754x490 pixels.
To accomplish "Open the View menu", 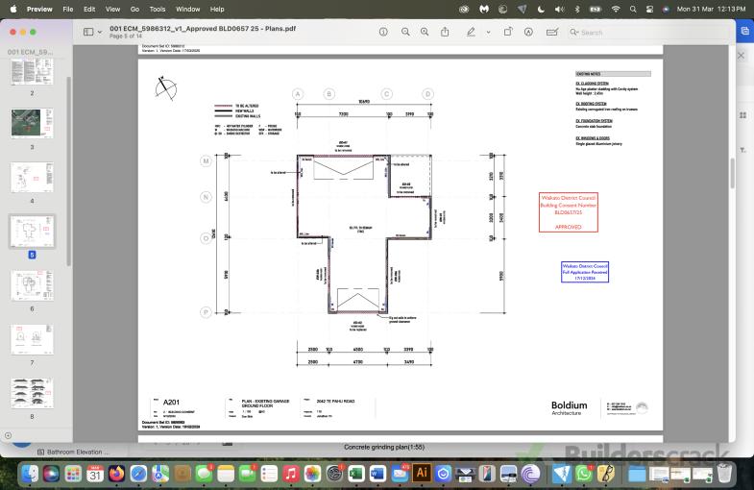I will (111, 9).
